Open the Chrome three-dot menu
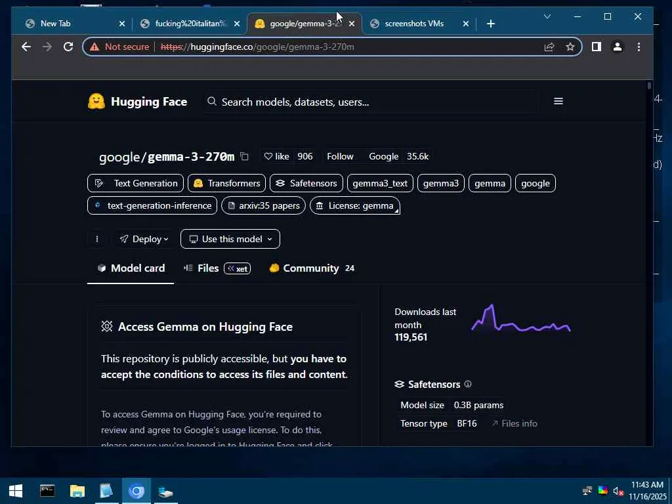The height and width of the screenshot is (504, 672). click(x=639, y=47)
